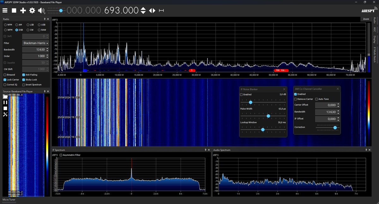Image resolution: width=379 pixels, height=204 pixels.
Task: Open the settings gear in the top toolbar
Action: coord(32,10)
